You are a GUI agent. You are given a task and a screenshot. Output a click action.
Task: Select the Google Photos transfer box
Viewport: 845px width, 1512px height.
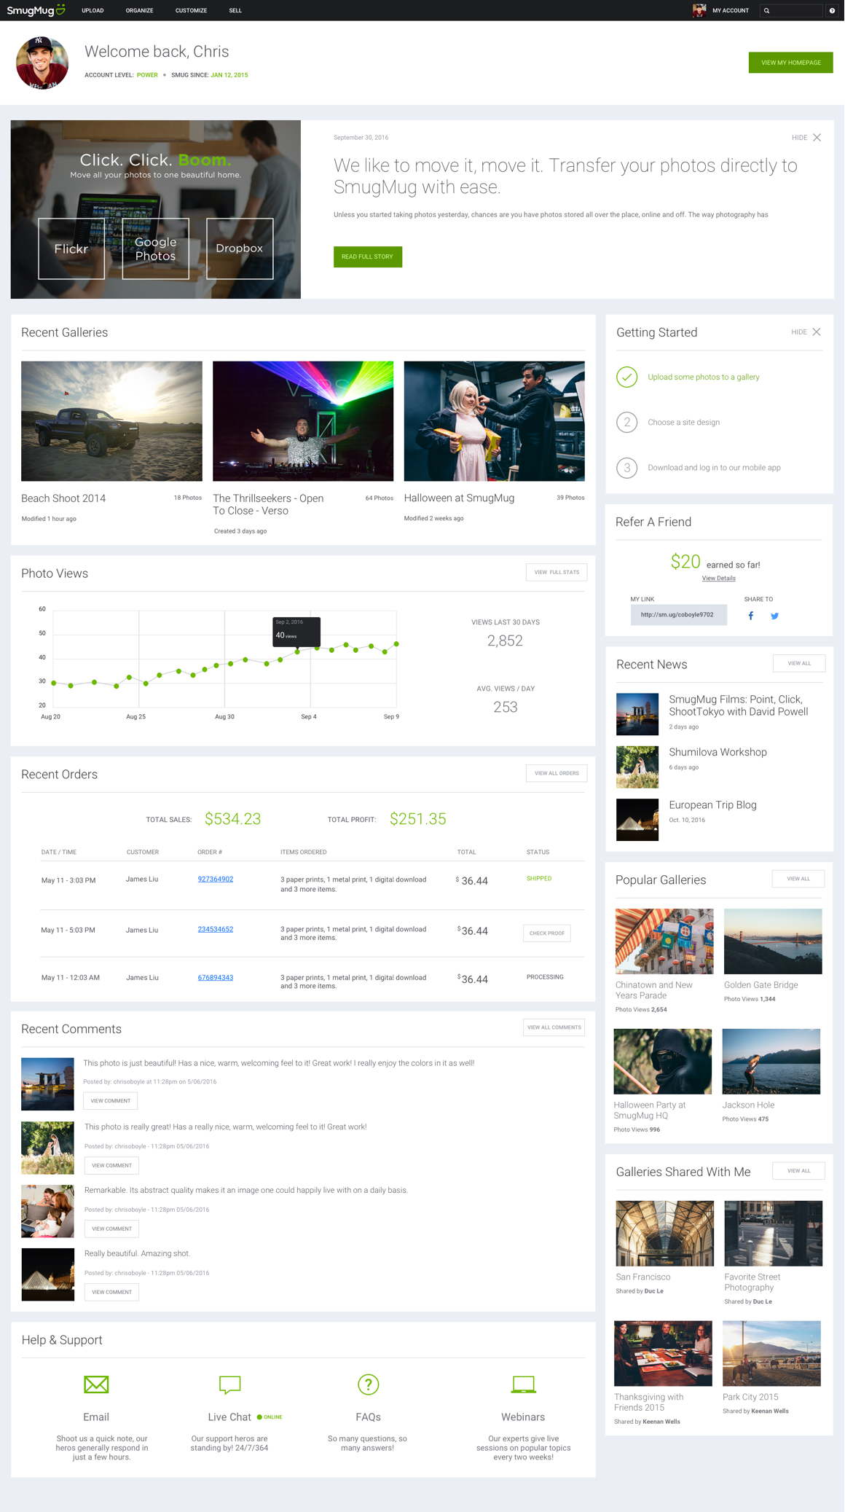155,248
